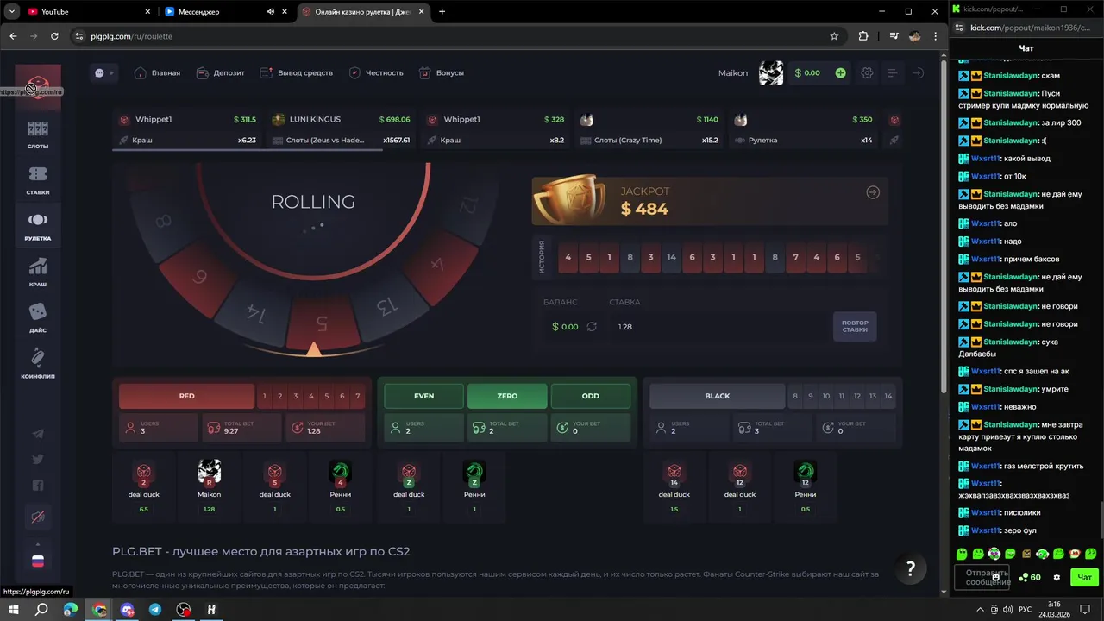
Task: Open Windows taskbar search
Action: coord(41,609)
